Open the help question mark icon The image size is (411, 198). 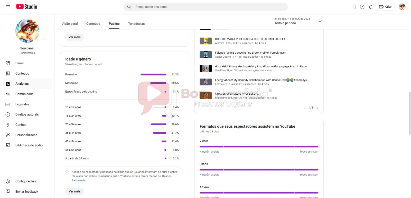pos(362,7)
